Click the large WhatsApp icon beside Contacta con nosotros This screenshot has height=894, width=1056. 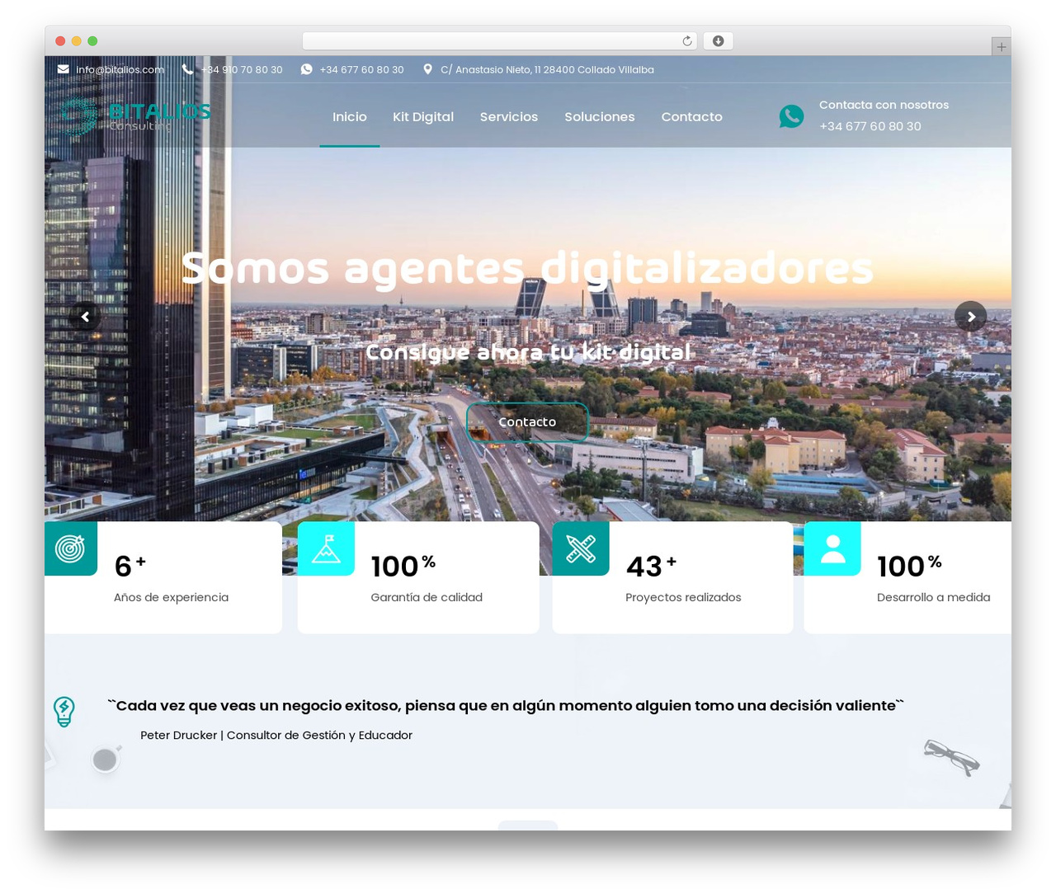(x=791, y=116)
